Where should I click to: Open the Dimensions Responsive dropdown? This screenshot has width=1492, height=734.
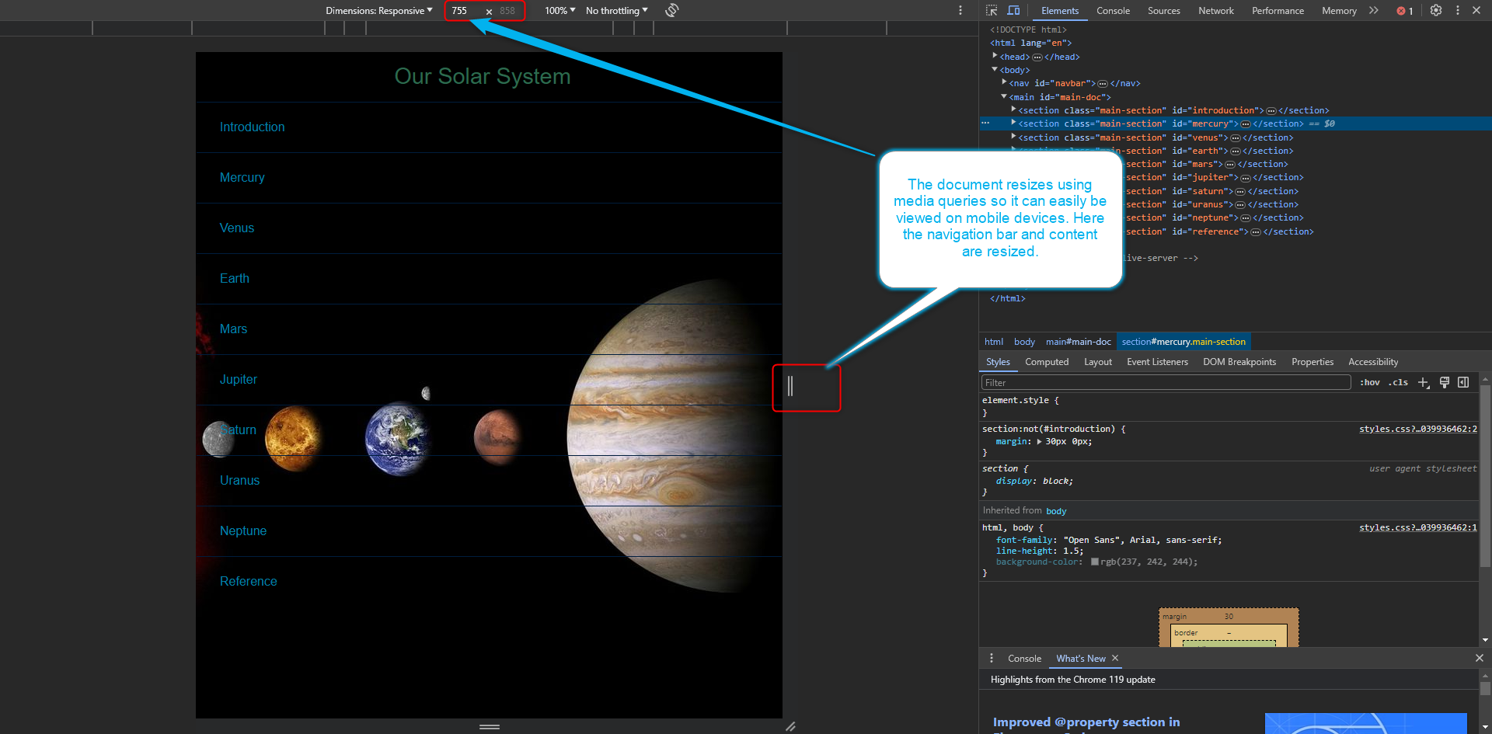pyautogui.click(x=380, y=10)
